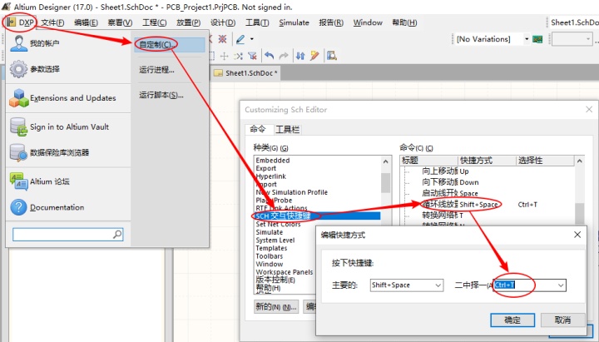Select the 向上移动 Up command row
The height and width of the screenshot is (342, 599).
pos(488,171)
